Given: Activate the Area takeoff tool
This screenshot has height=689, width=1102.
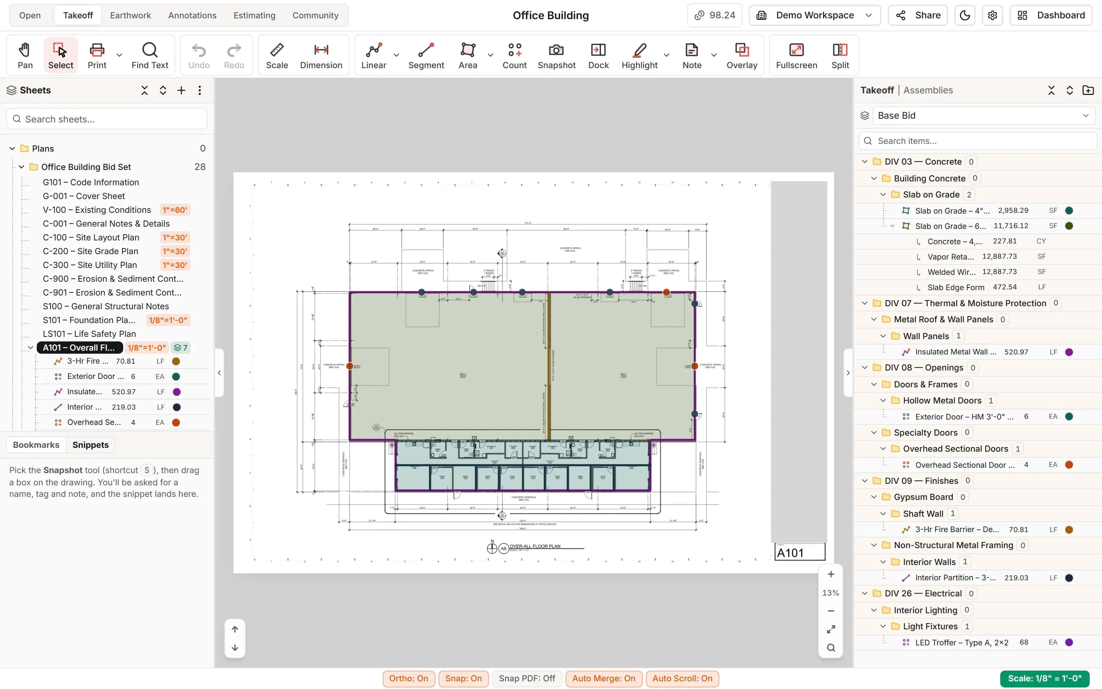Looking at the screenshot, I should coord(468,56).
